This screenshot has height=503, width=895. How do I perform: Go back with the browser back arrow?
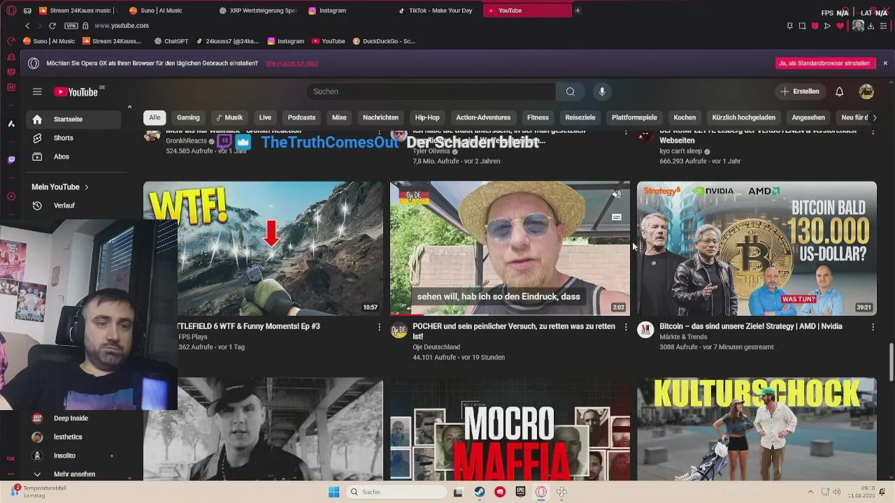coord(27,26)
